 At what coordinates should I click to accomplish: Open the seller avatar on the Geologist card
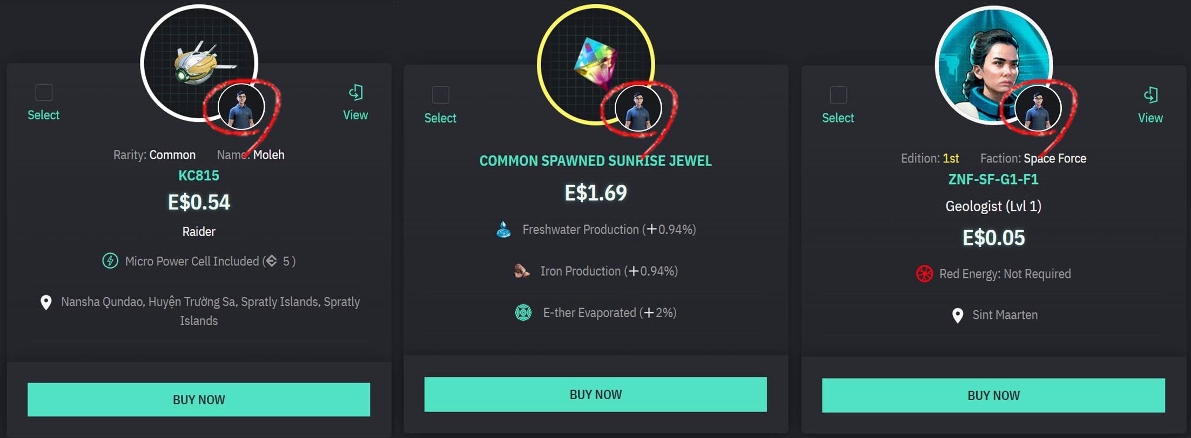pyautogui.click(x=1038, y=108)
